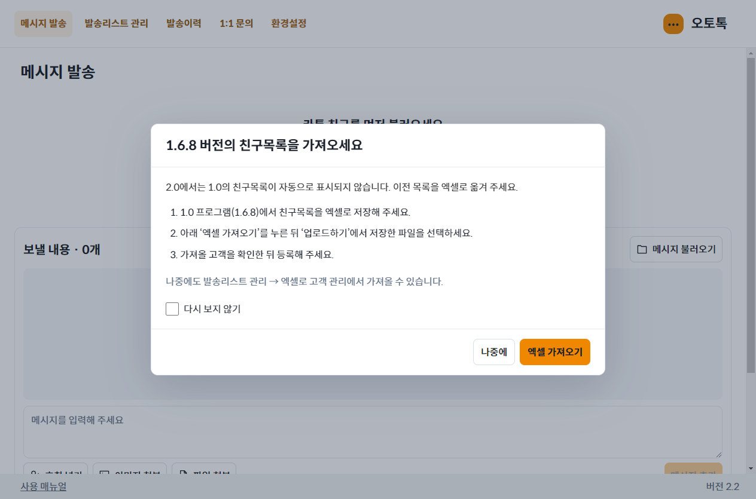
Task: Click the 엑셀 가져오기 button
Action: pos(554,352)
